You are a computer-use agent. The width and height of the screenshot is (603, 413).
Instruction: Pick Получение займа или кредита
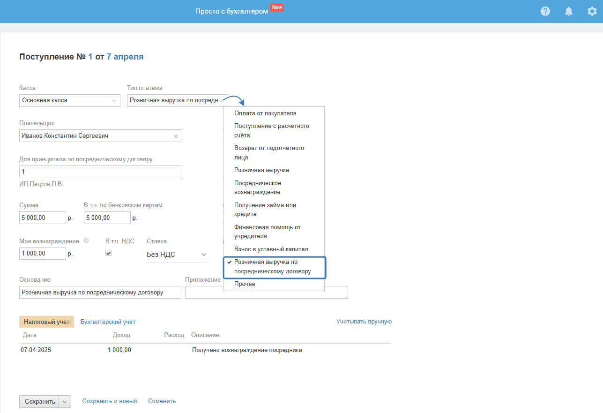274,210
